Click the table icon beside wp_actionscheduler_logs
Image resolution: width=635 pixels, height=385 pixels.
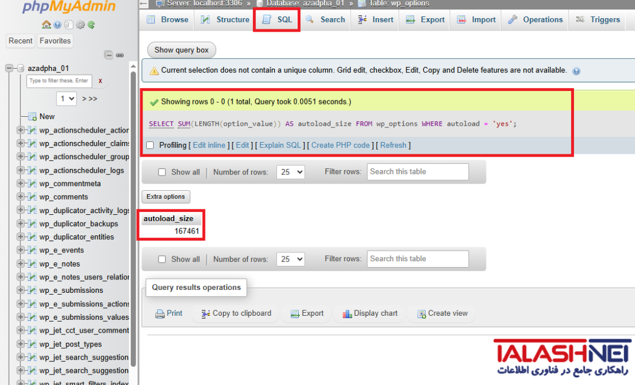point(32,170)
